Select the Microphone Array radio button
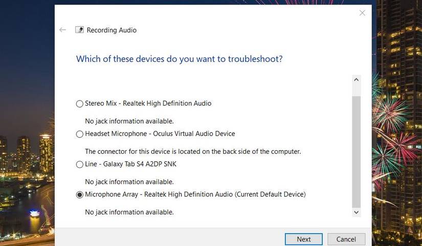Screen dimensions: 422x246 [x=79, y=195]
